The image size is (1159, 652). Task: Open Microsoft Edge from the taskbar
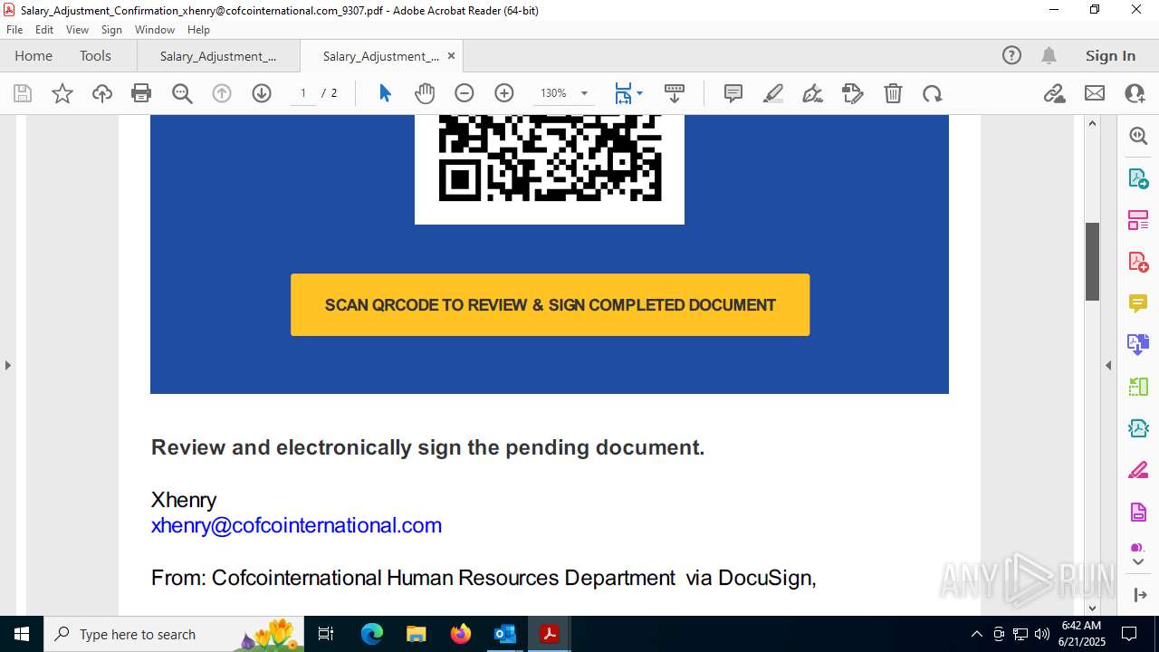(372, 634)
